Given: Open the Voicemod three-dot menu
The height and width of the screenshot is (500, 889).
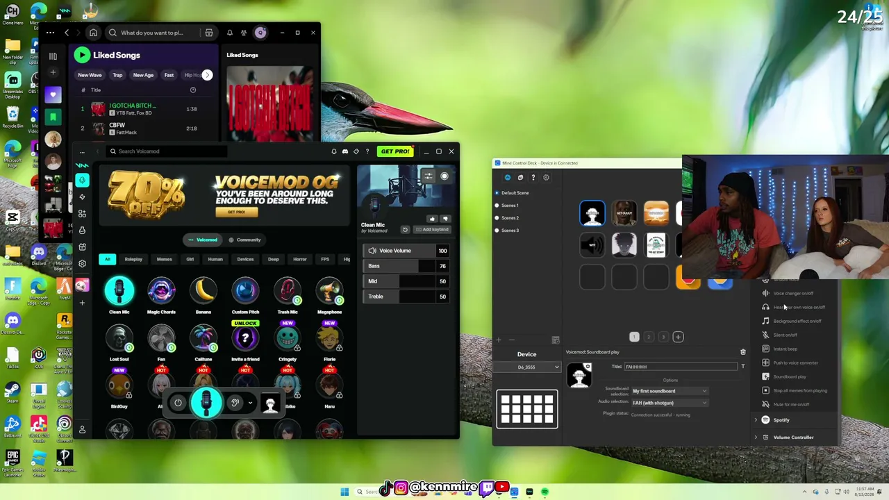Looking at the screenshot, I should [x=82, y=151].
